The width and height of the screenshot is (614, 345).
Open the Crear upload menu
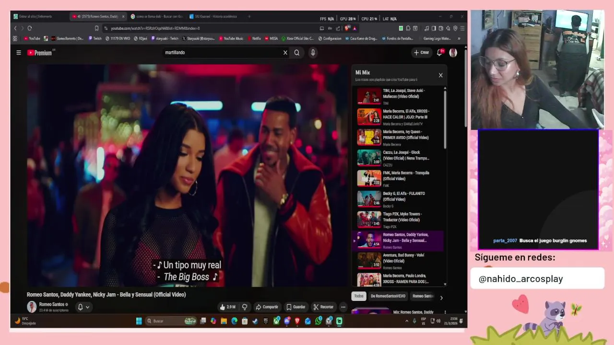tap(422, 53)
